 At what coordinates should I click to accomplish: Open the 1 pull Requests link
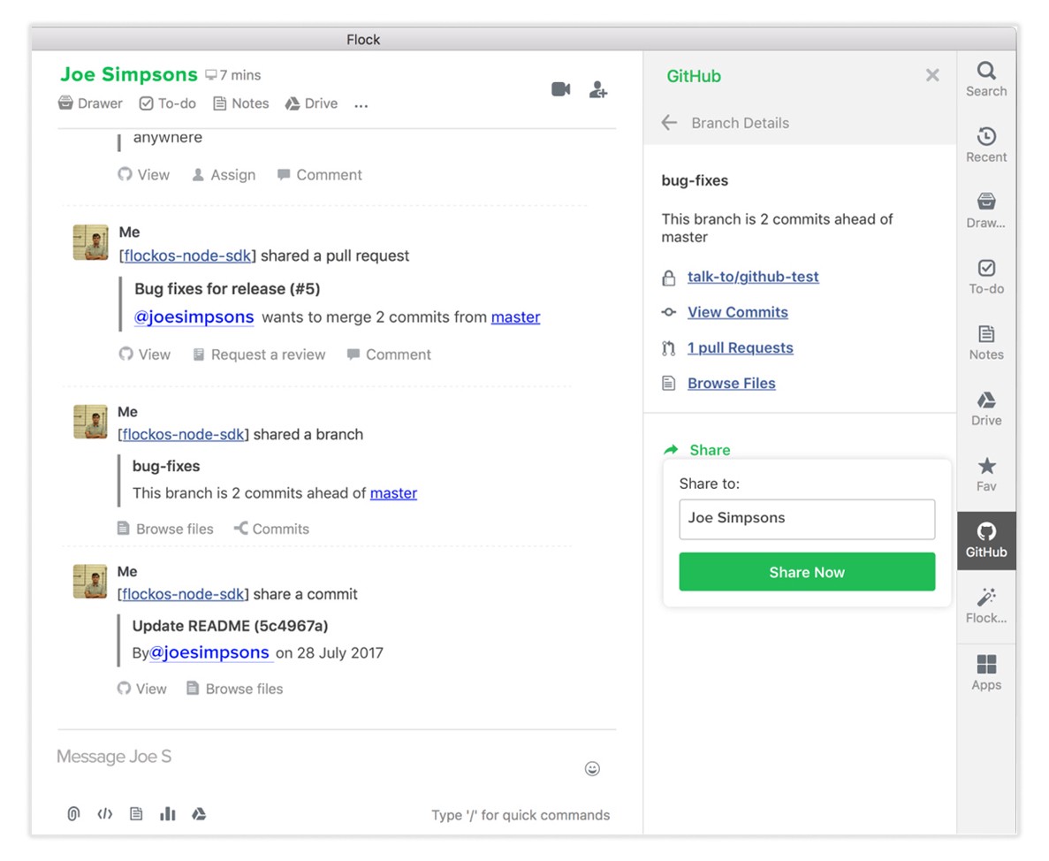(x=741, y=348)
